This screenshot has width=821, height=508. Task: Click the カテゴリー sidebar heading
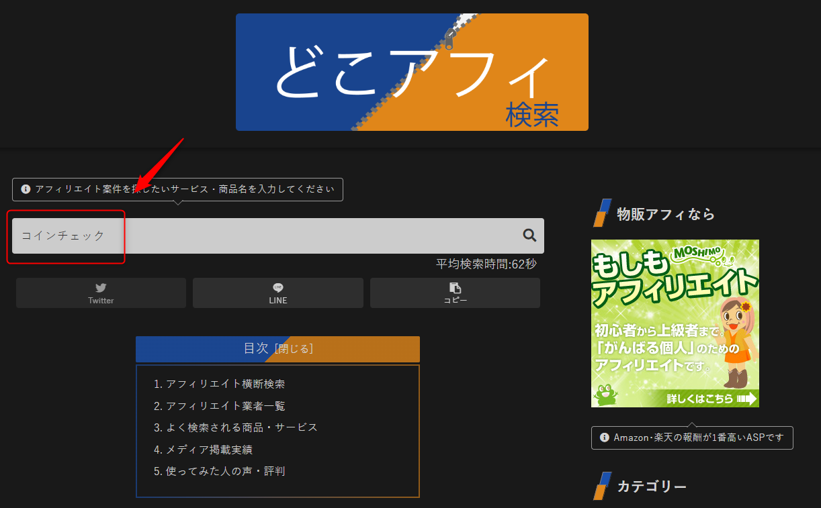click(x=652, y=487)
